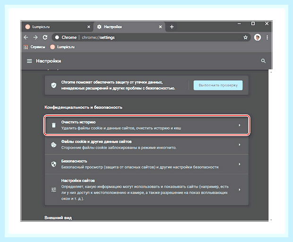The width and height of the screenshot is (293, 242).
Task: Bookmark this page with the star icon
Action: click(245, 37)
